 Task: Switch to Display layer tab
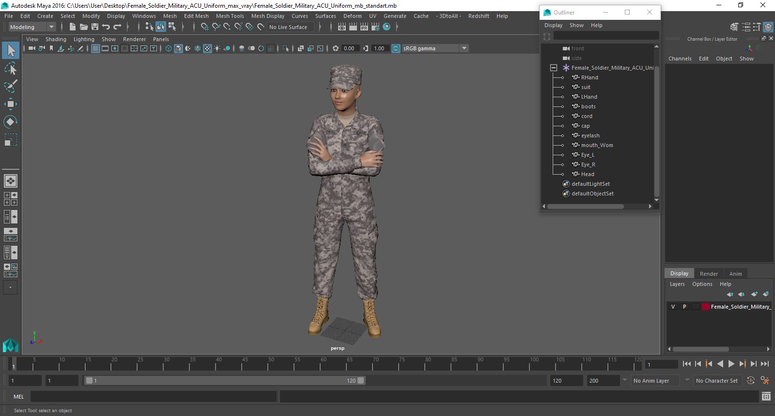[679, 273]
